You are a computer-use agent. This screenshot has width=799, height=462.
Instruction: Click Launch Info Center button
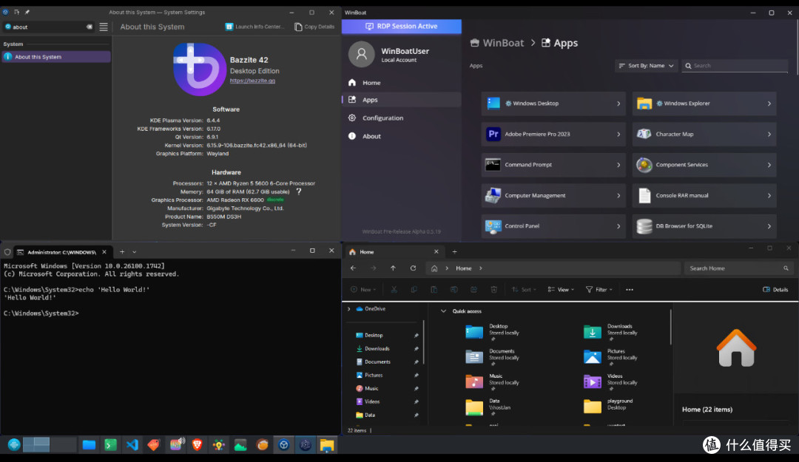coord(254,27)
